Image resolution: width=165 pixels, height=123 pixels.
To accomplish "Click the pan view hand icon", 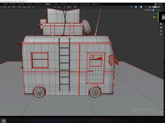I will (x=161, y=27).
